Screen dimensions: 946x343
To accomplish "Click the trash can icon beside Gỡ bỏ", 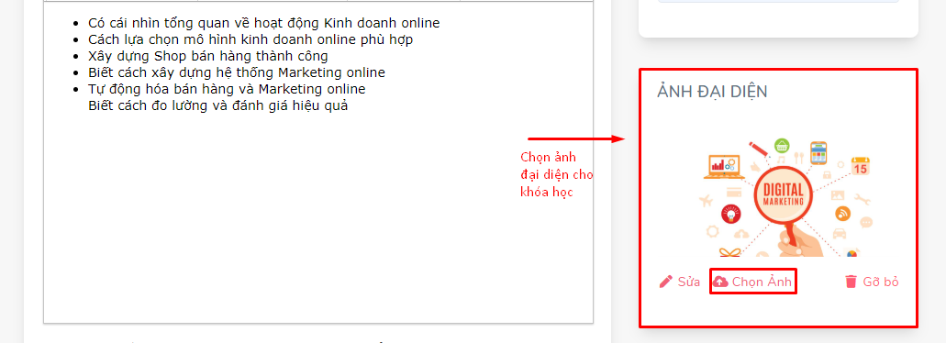I will tap(851, 282).
